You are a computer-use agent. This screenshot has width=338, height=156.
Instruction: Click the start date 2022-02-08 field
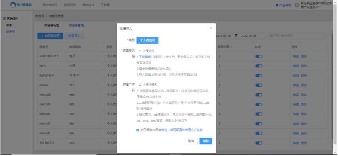point(223,36)
